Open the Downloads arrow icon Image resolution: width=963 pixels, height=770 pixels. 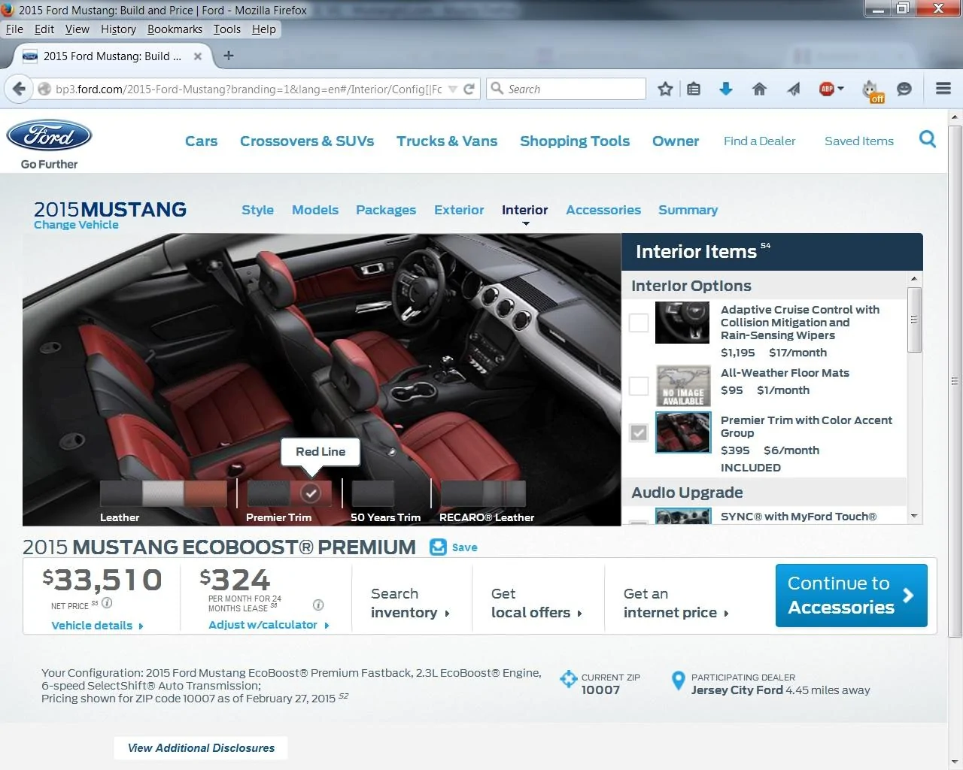pyautogui.click(x=726, y=89)
